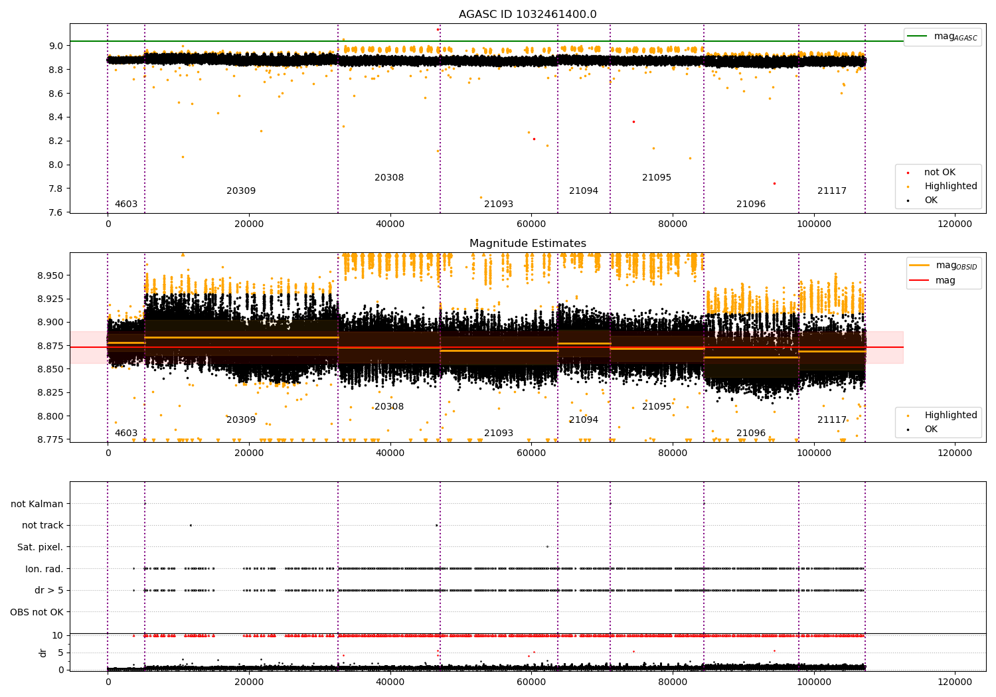The image size is (996, 697).
Task: Click obsid label '21117' in top plot
Action: pyautogui.click(x=832, y=191)
